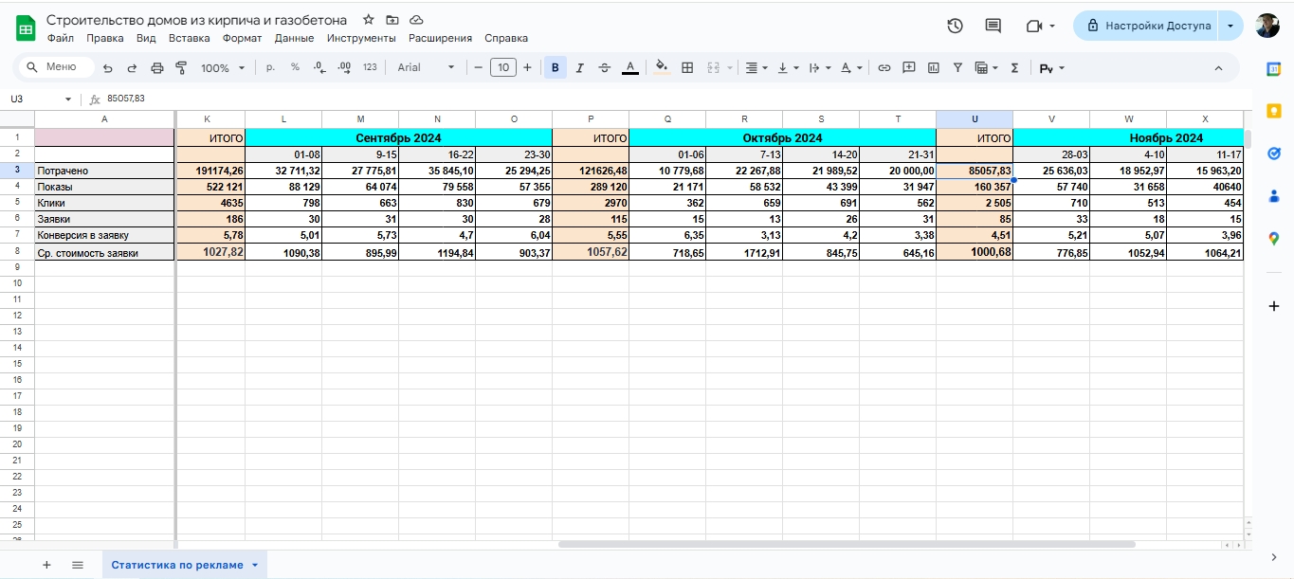Insert a chart via toolbar icon

934,68
